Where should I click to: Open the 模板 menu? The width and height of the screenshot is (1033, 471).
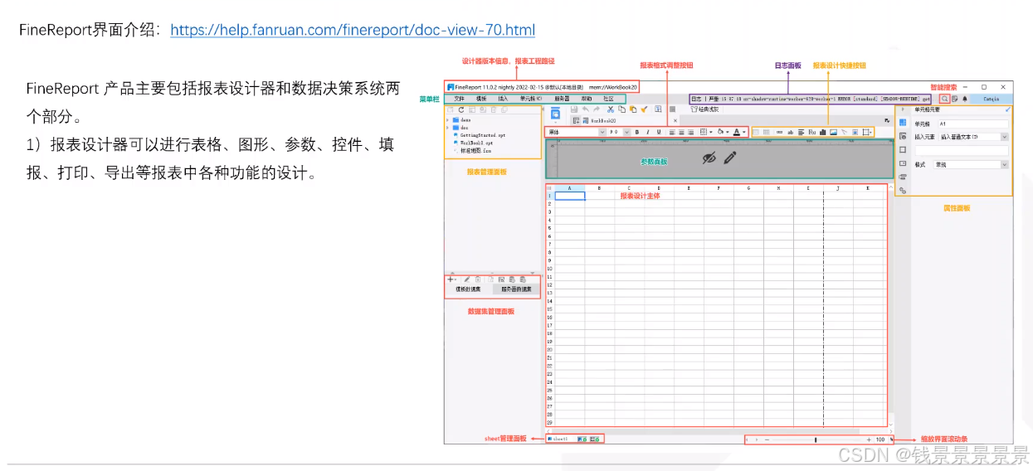tap(481, 99)
